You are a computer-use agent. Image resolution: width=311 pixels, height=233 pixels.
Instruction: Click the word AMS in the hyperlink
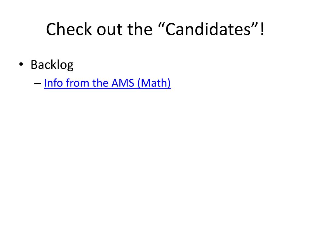[x=123, y=83]
